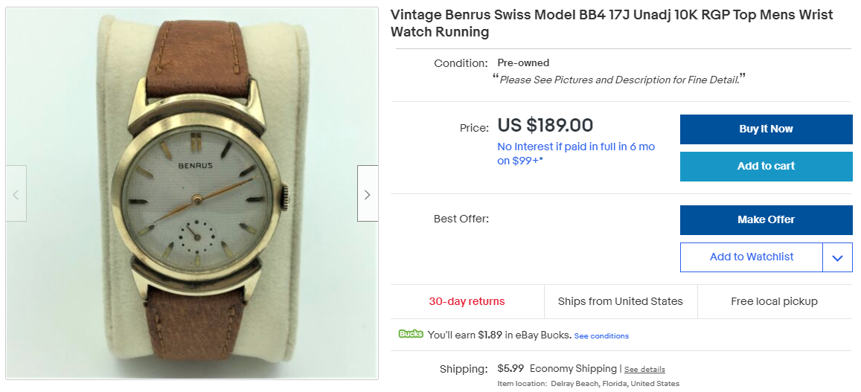
Task: Click the Make Offer button
Action: coord(766,220)
